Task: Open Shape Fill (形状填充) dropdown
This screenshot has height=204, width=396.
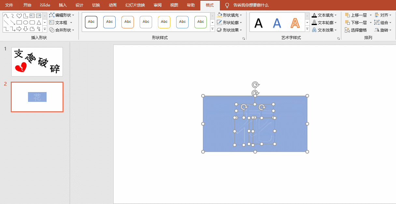Action: [229, 15]
